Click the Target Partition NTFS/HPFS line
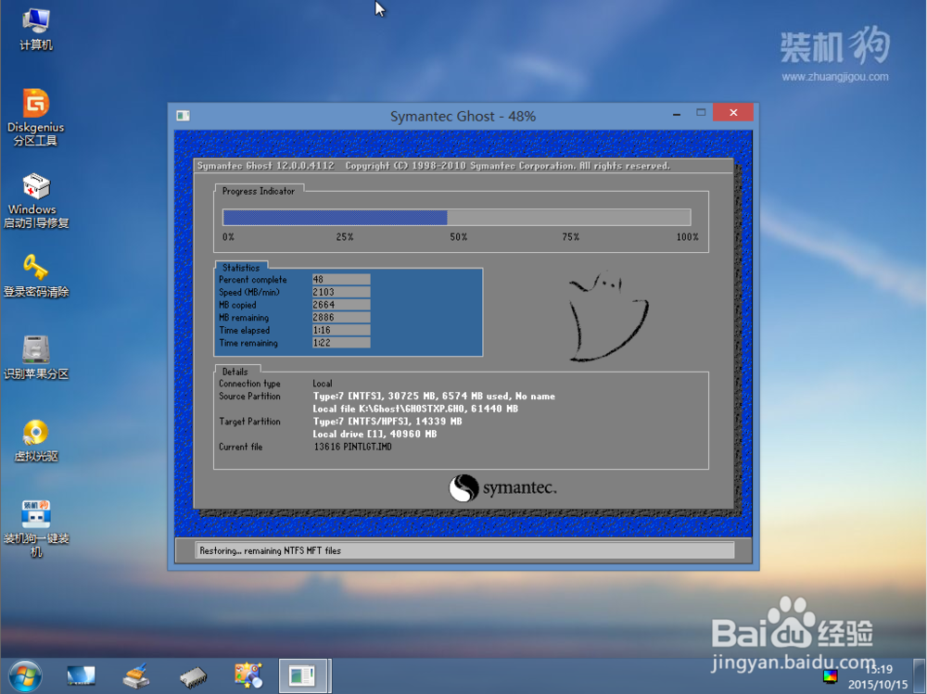The height and width of the screenshot is (694, 927). click(387, 422)
